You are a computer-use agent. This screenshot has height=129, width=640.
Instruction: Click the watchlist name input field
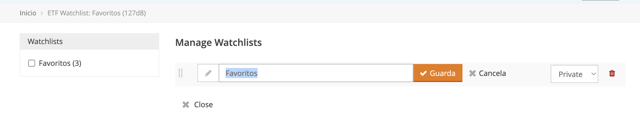(332, 73)
